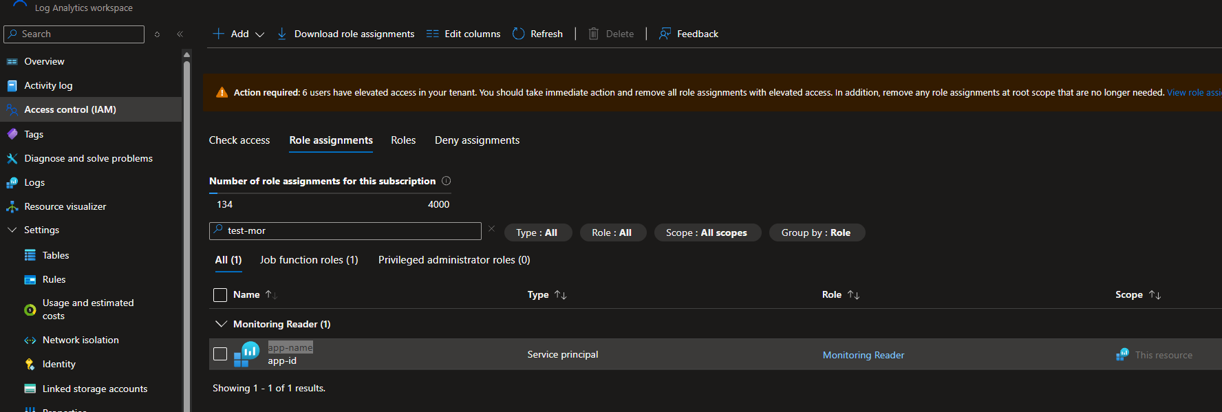This screenshot has height=412, width=1222.
Task: Click the Rules icon under Settings
Action: click(x=30, y=279)
